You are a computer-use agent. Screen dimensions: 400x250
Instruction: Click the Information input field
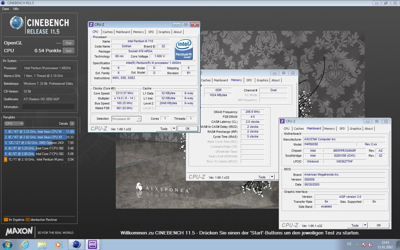tap(48, 107)
